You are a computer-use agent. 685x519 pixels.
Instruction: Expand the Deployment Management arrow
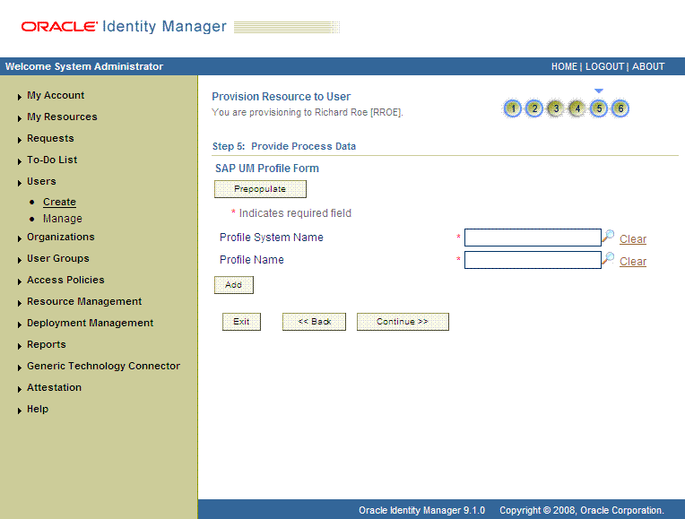[19, 324]
